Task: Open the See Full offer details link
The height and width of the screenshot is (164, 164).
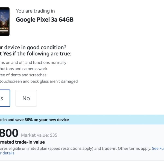Action: tap(158, 148)
